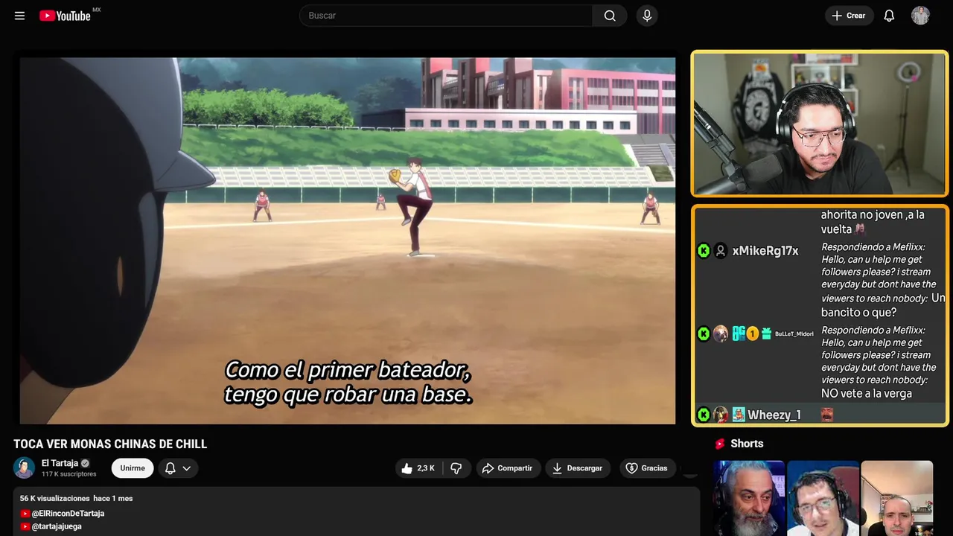This screenshot has height=536, width=953.
Task: Click the Gracias thanks button
Action: click(x=647, y=468)
